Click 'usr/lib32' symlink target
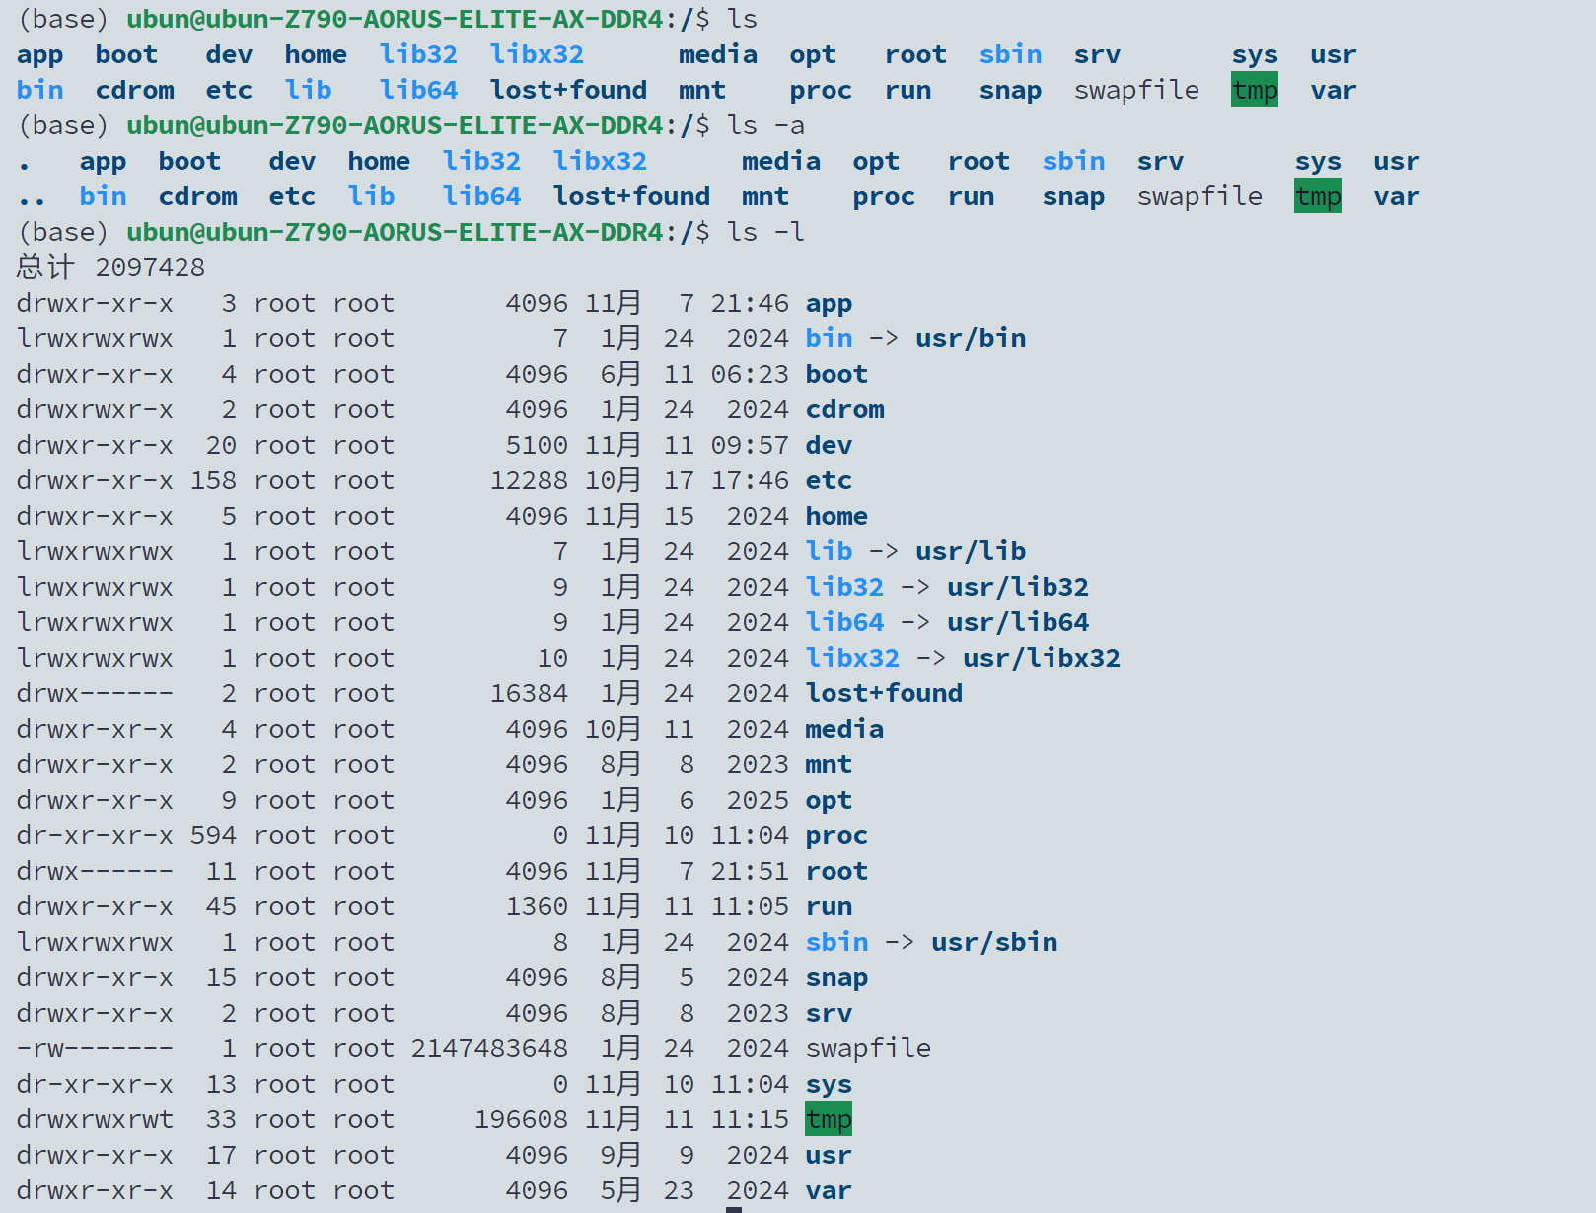1596x1213 pixels. click(x=1018, y=587)
